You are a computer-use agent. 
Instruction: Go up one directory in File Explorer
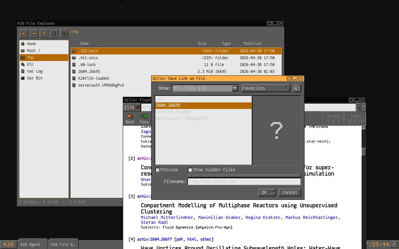click(44, 33)
